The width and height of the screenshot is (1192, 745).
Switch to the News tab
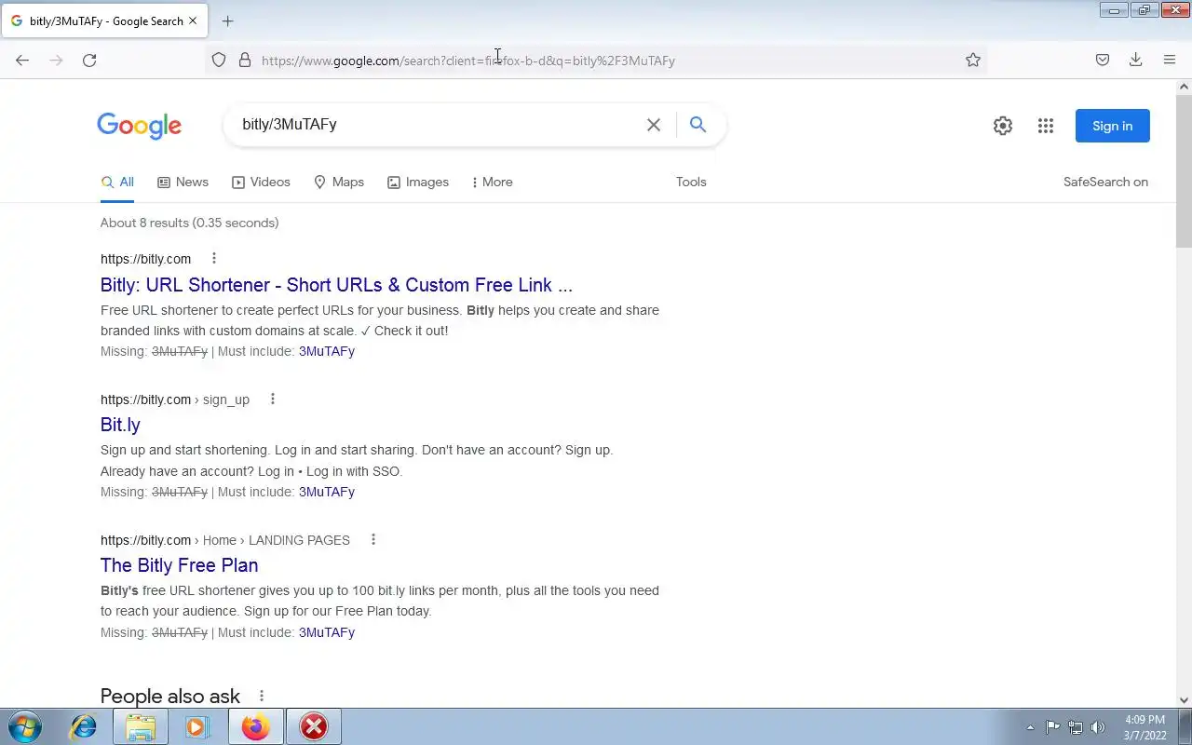(x=183, y=183)
